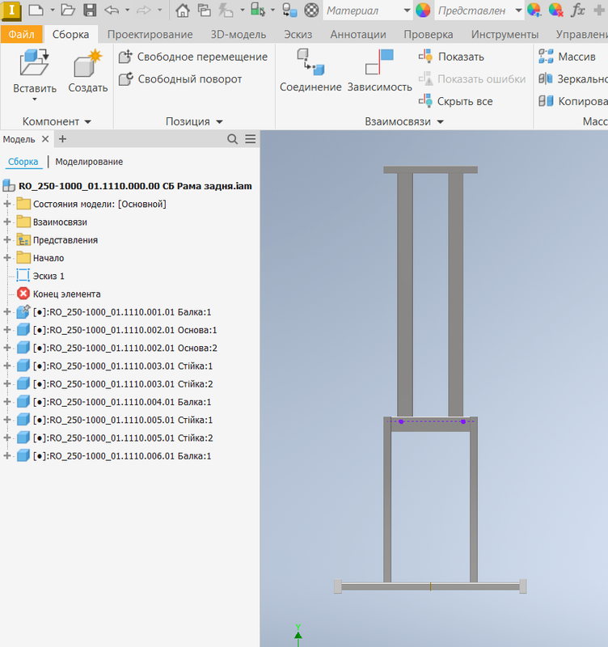The image size is (608, 647).
Task: Select 005.01 Стійка:2 in the tree
Action: click(x=123, y=438)
